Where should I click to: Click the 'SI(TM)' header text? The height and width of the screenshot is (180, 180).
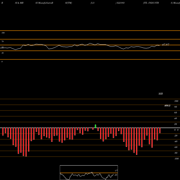tap(68, 3)
